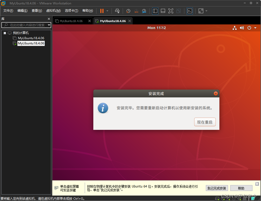Pause the running virtual machine

102,11
